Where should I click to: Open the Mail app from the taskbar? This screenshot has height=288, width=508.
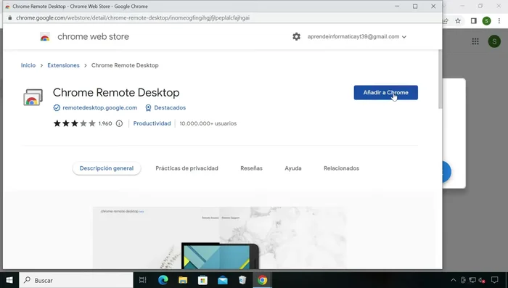coord(223,280)
